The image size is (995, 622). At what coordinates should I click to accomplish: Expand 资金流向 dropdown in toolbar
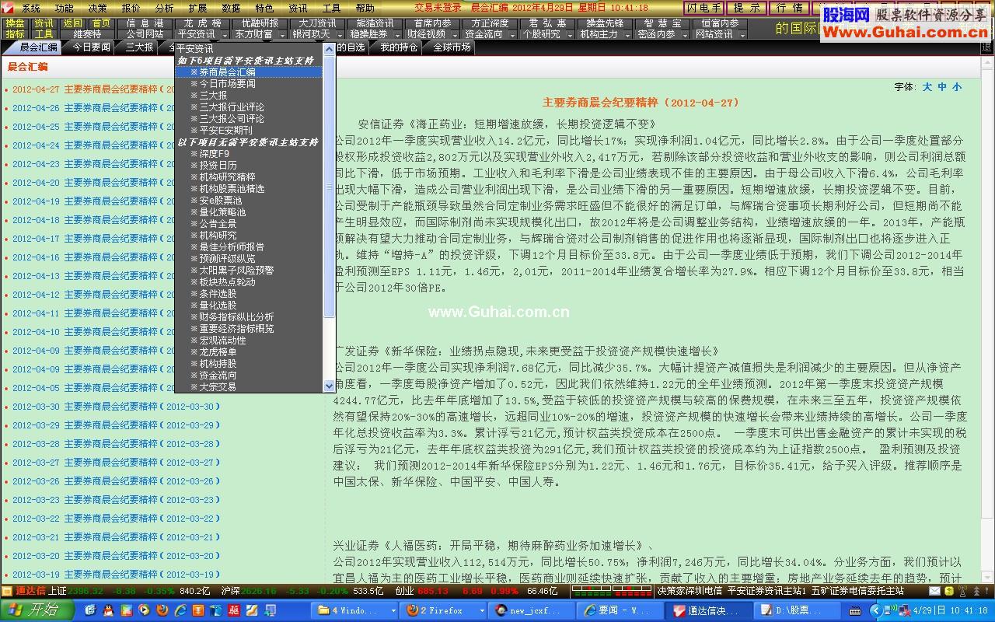[513, 35]
